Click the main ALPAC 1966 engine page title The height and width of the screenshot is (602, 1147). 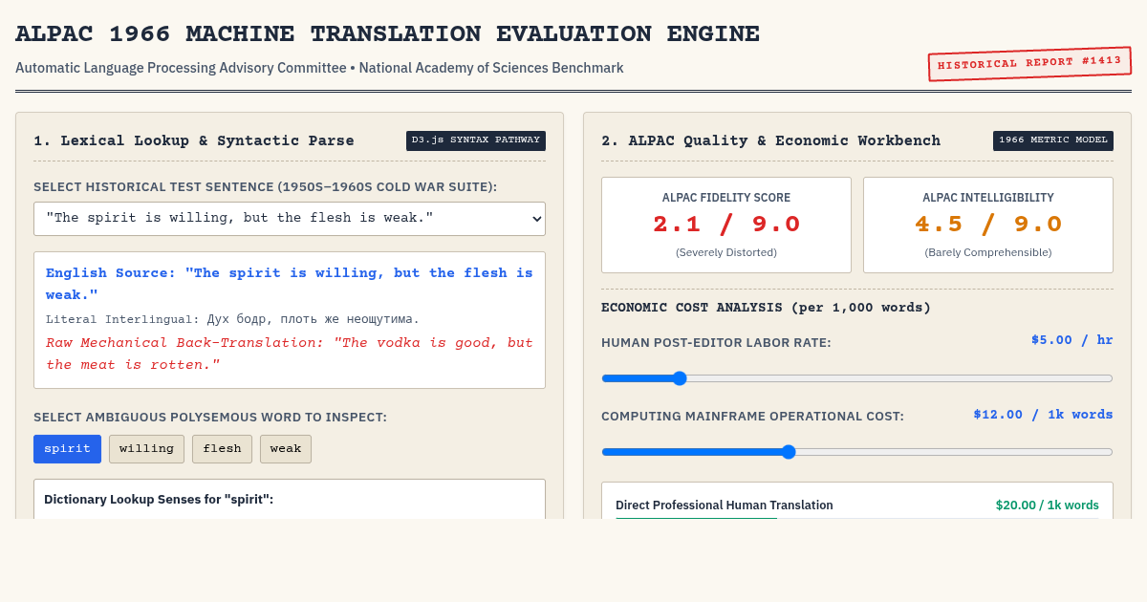tap(387, 34)
